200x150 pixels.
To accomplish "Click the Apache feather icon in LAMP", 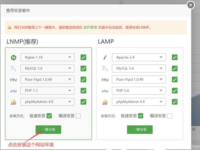I will pyautogui.click(x=105, y=58).
